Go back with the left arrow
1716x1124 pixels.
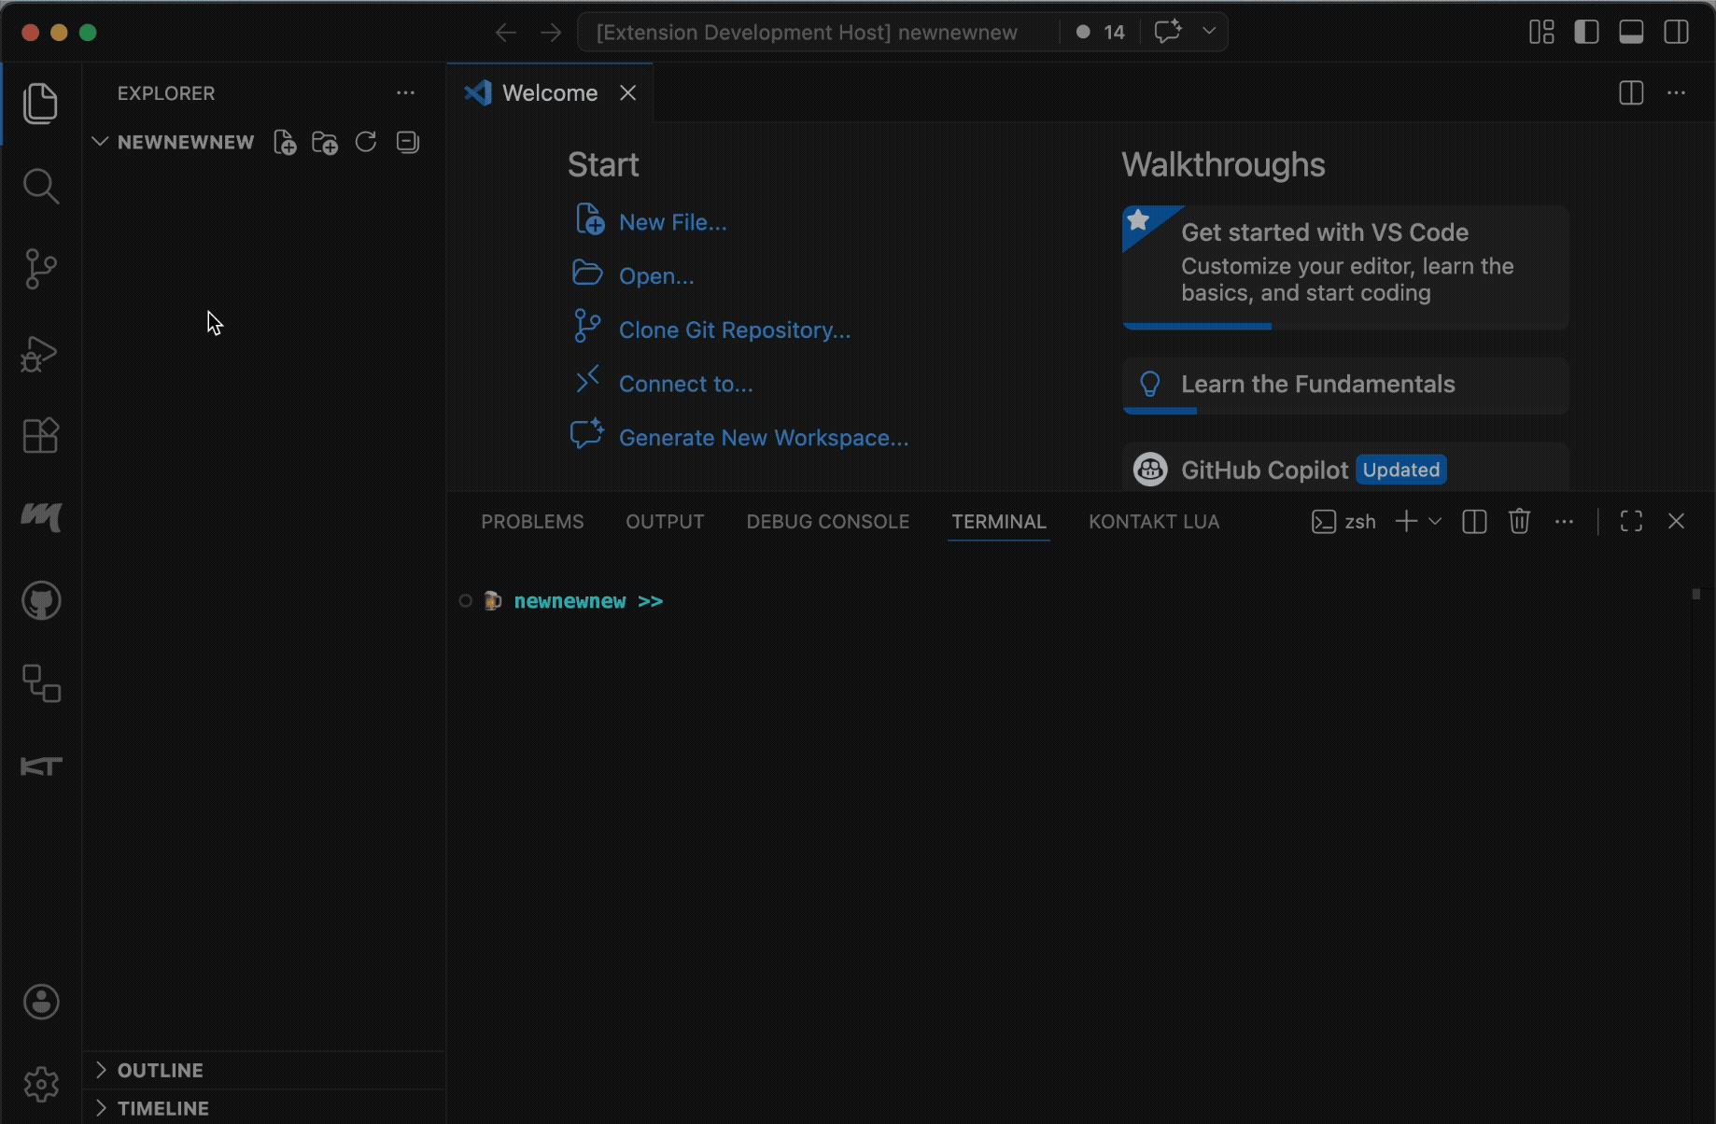pos(506,33)
